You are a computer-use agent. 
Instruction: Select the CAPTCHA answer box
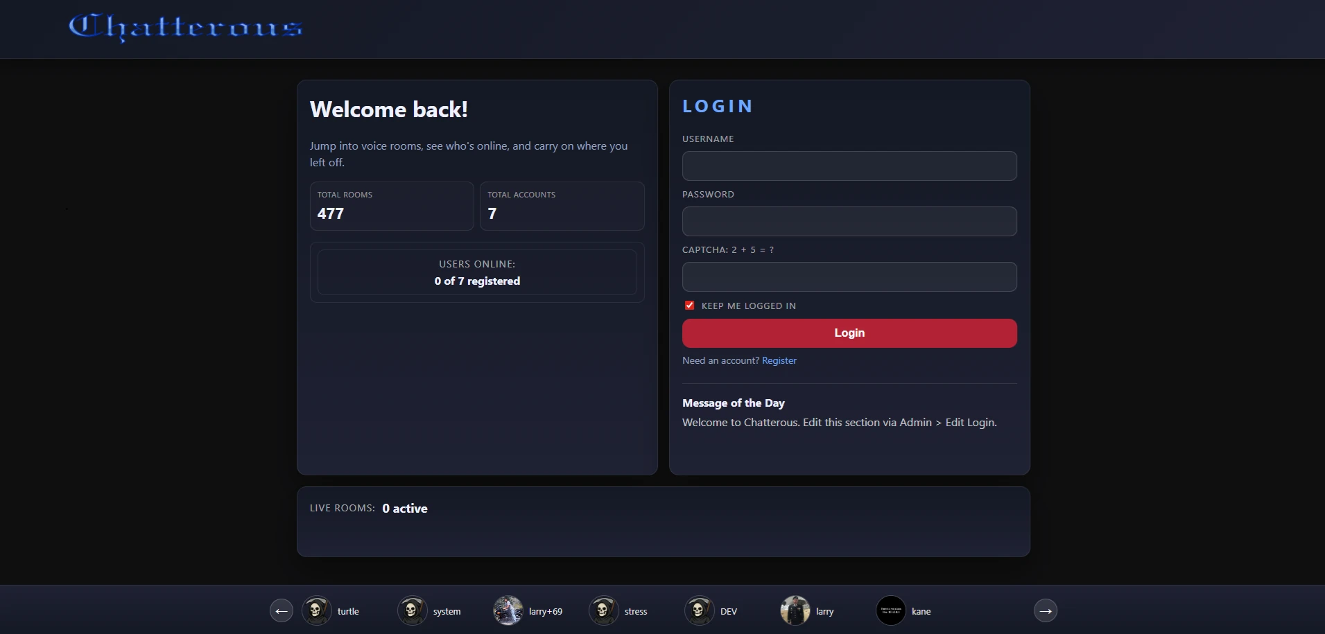[849, 276]
